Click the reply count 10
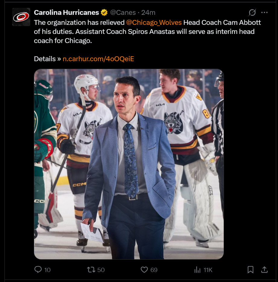 tap(47, 270)
